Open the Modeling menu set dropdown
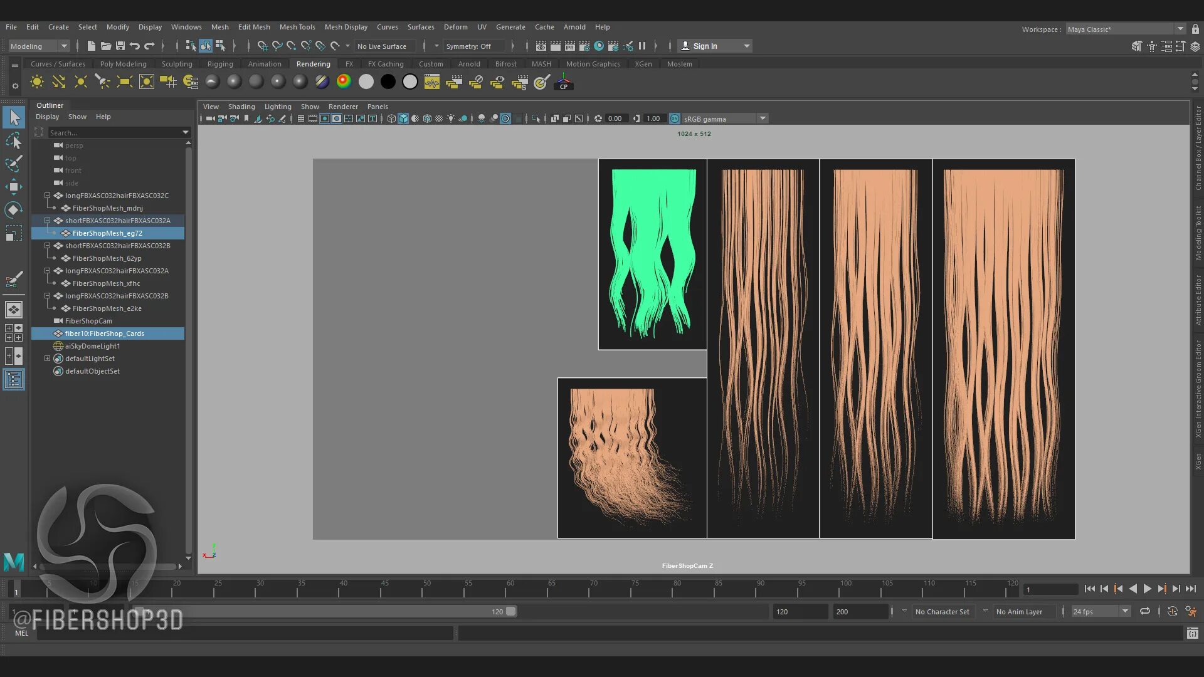This screenshot has height=677, width=1204. click(x=39, y=46)
